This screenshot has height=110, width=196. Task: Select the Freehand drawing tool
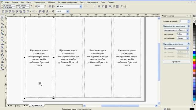tap(2, 31)
